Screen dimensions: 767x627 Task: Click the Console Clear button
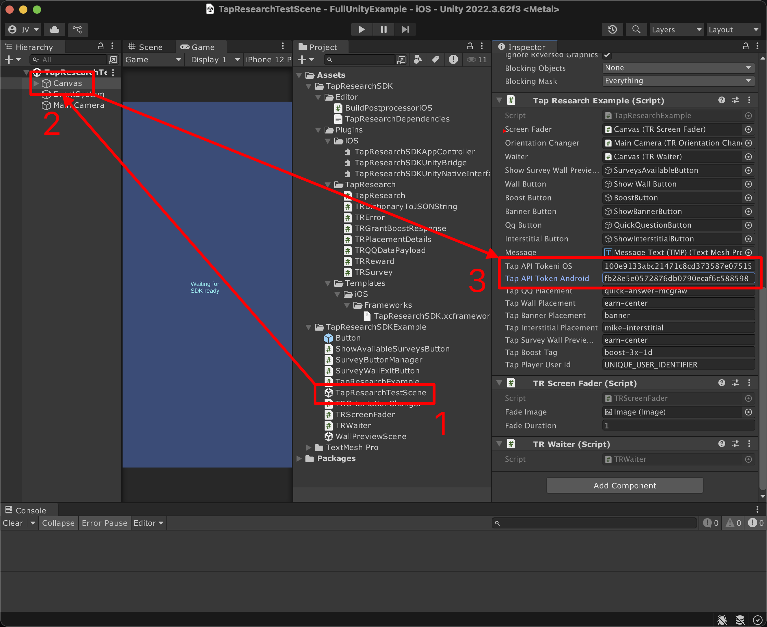13,523
